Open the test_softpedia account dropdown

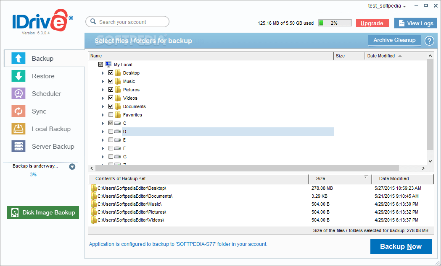point(387,6)
